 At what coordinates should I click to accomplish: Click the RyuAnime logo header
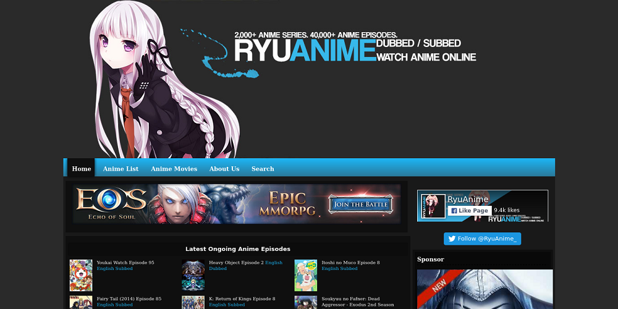pos(305,50)
